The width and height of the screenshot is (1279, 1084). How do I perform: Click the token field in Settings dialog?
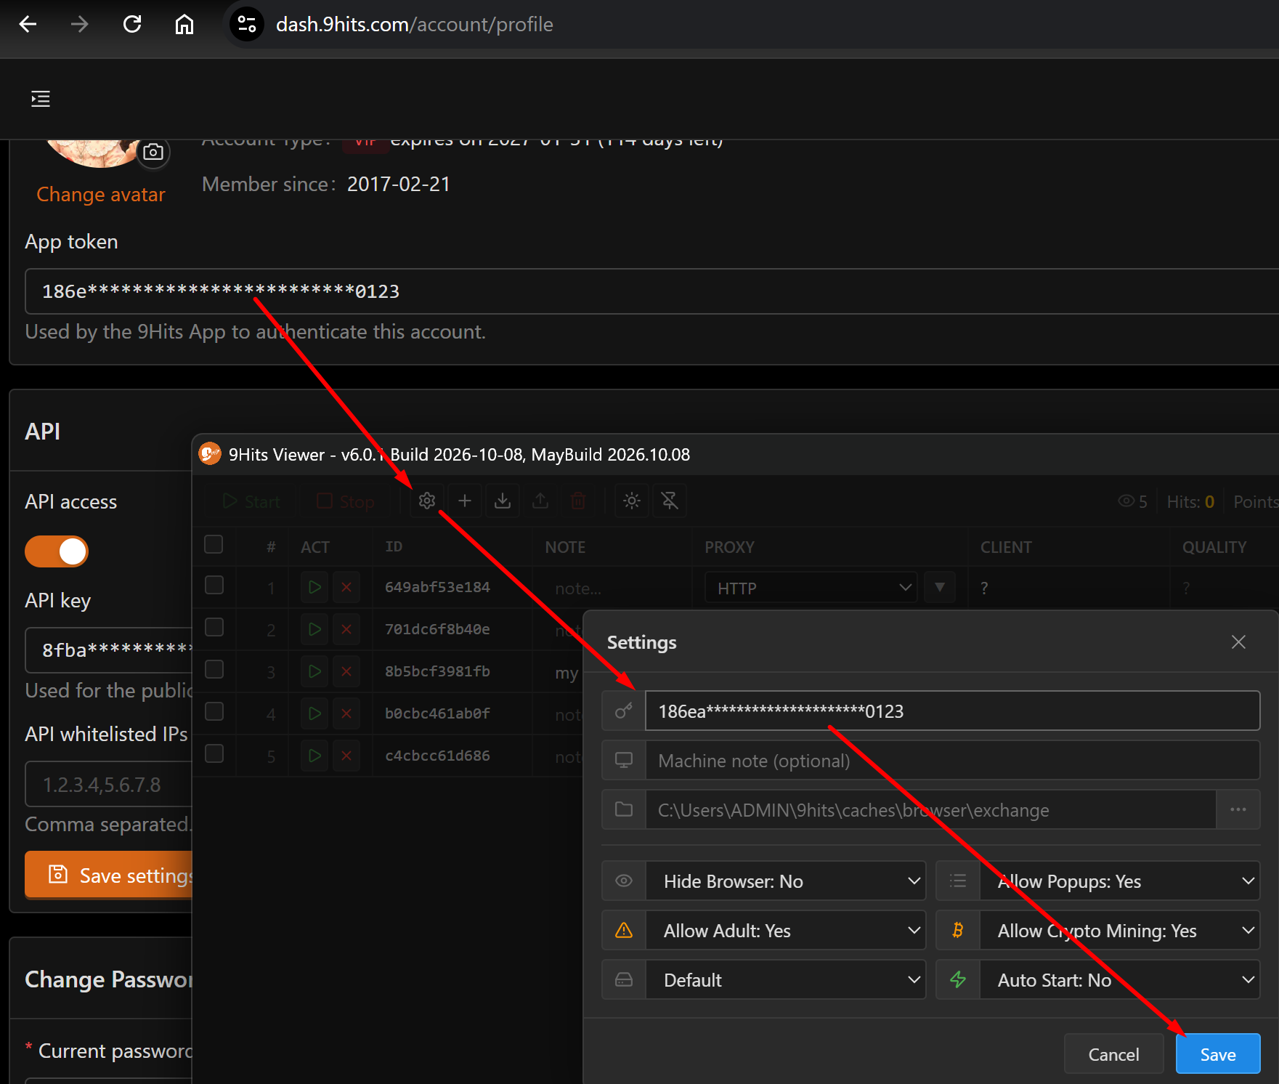[952, 711]
